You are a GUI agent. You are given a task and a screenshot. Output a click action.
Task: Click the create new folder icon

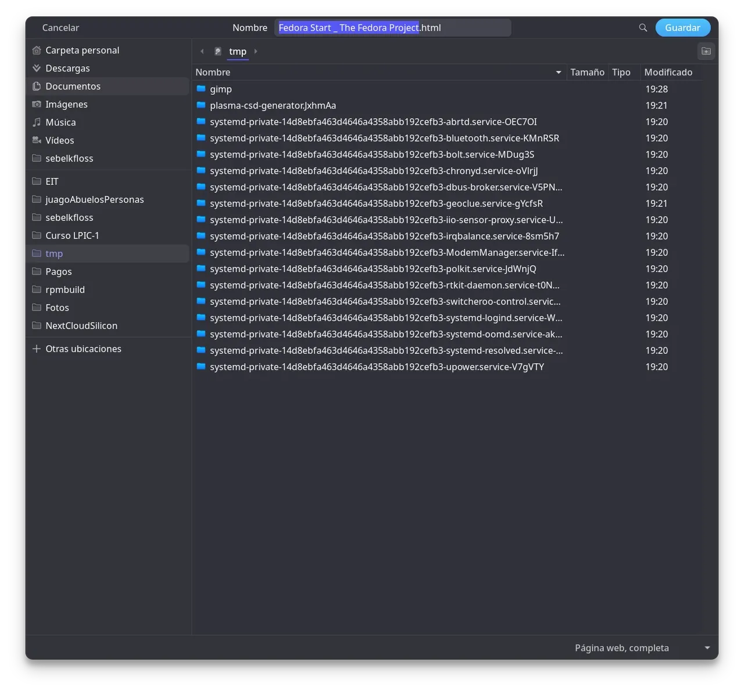pyautogui.click(x=706, y=51)
